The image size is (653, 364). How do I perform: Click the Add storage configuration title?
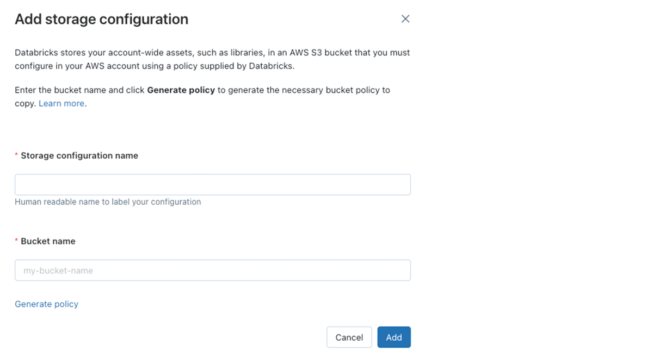coord(102,20)
